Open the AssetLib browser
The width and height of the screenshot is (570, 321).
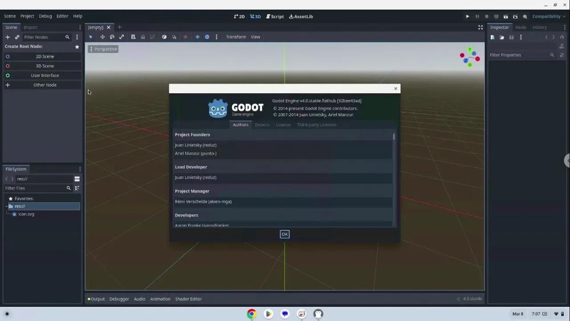point(301,16)
